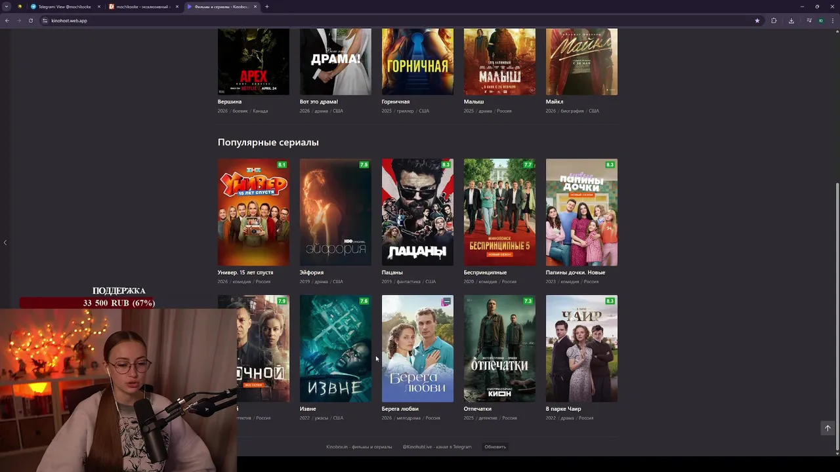This screenshot has height=472, width=840.
Task: Open Универ 15 лет спустя poster
Action: tap(253, 212)
